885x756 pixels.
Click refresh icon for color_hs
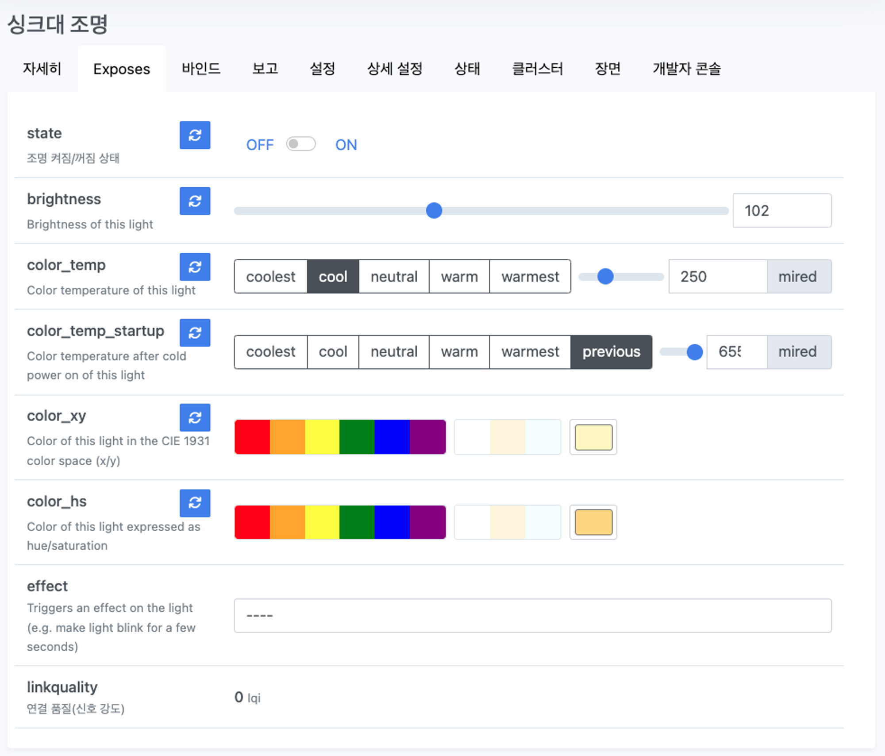(x=195, y=503)
